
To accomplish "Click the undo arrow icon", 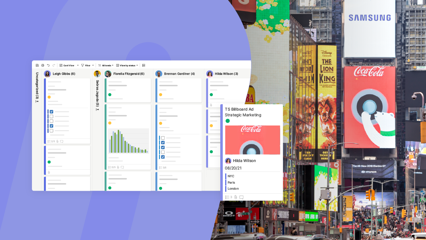I will [x=48, y=65].
